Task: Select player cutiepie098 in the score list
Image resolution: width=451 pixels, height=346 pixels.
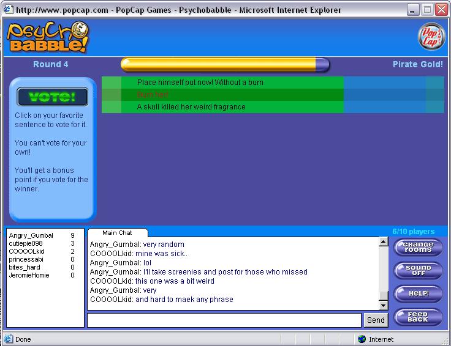Action: click(42, 243)
